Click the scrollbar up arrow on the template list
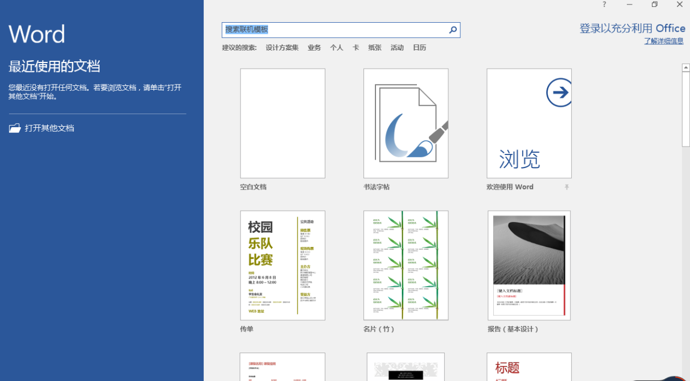Image resolution: width=690 pixels, height=381 pixels. (x=686, y=68)
